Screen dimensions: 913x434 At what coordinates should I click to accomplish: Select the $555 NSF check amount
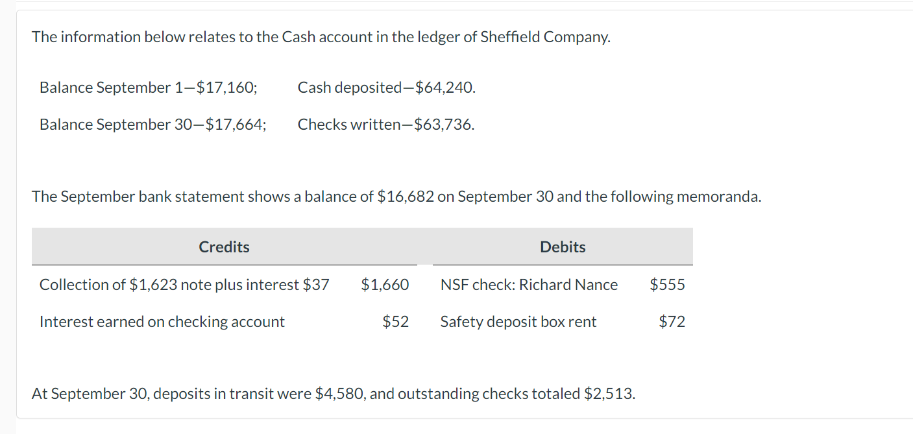coord(667,285)
